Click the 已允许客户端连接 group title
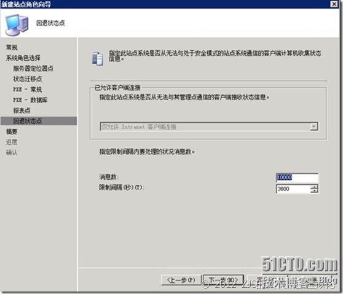 tap(117, 88)
